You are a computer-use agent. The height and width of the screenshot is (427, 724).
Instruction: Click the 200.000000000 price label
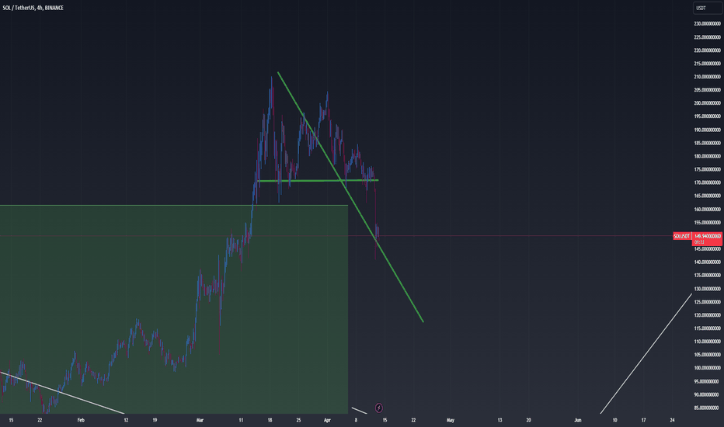click(x=708, y=103)
